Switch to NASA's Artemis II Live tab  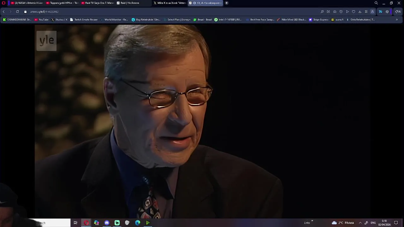pos(27,3)
